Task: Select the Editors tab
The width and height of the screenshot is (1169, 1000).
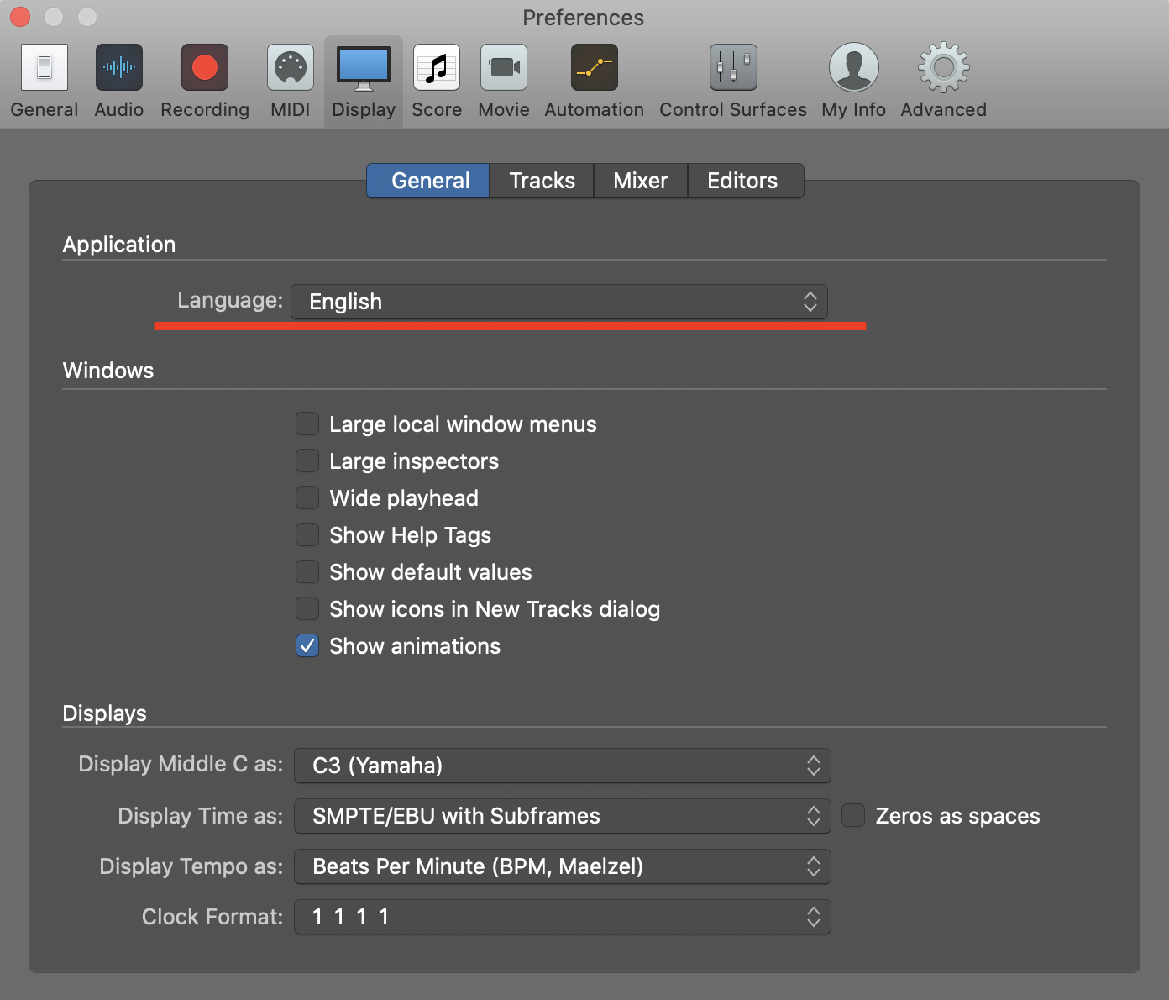Action: [x=742, y=181]
